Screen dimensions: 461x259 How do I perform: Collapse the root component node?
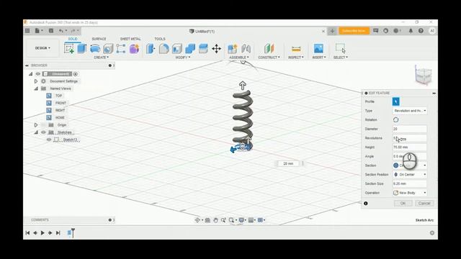point(30,73)
